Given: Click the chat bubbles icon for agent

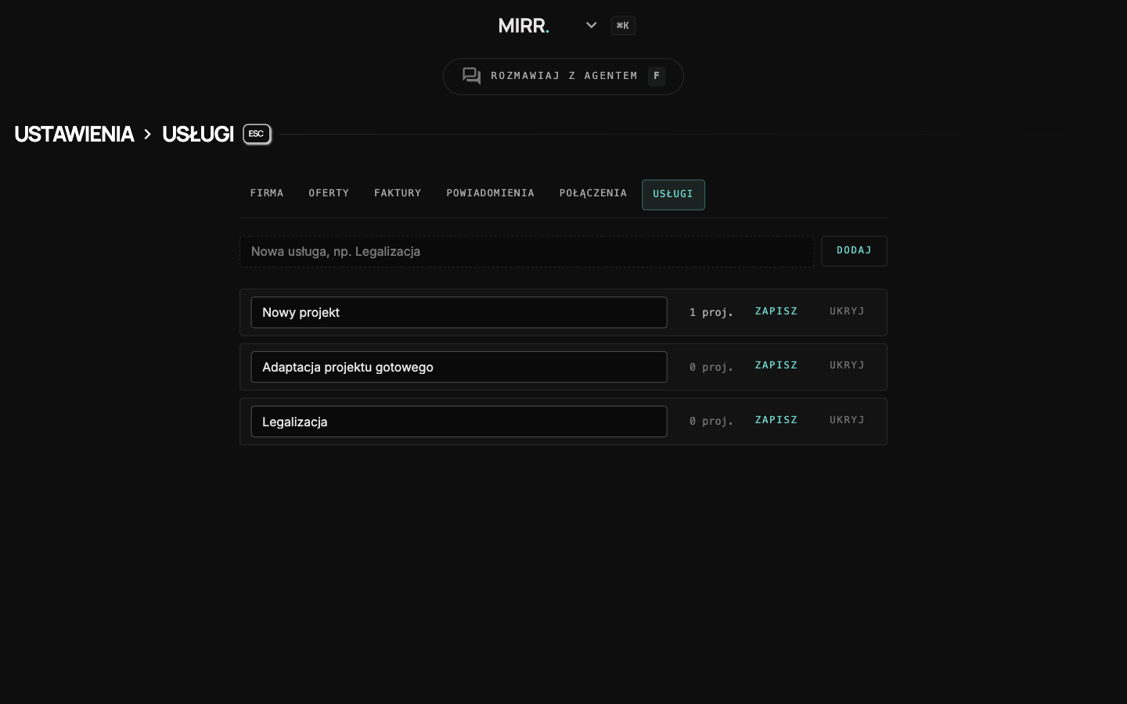Looking at the screenshot, I should pyautogui.click(x=471, y=76).
